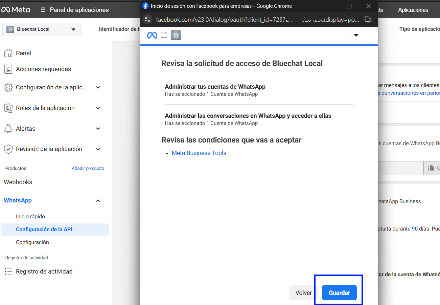This screenshot has height=305, width=440.
Task: Open the Meta Business Tools link
Action: [199, 153]
